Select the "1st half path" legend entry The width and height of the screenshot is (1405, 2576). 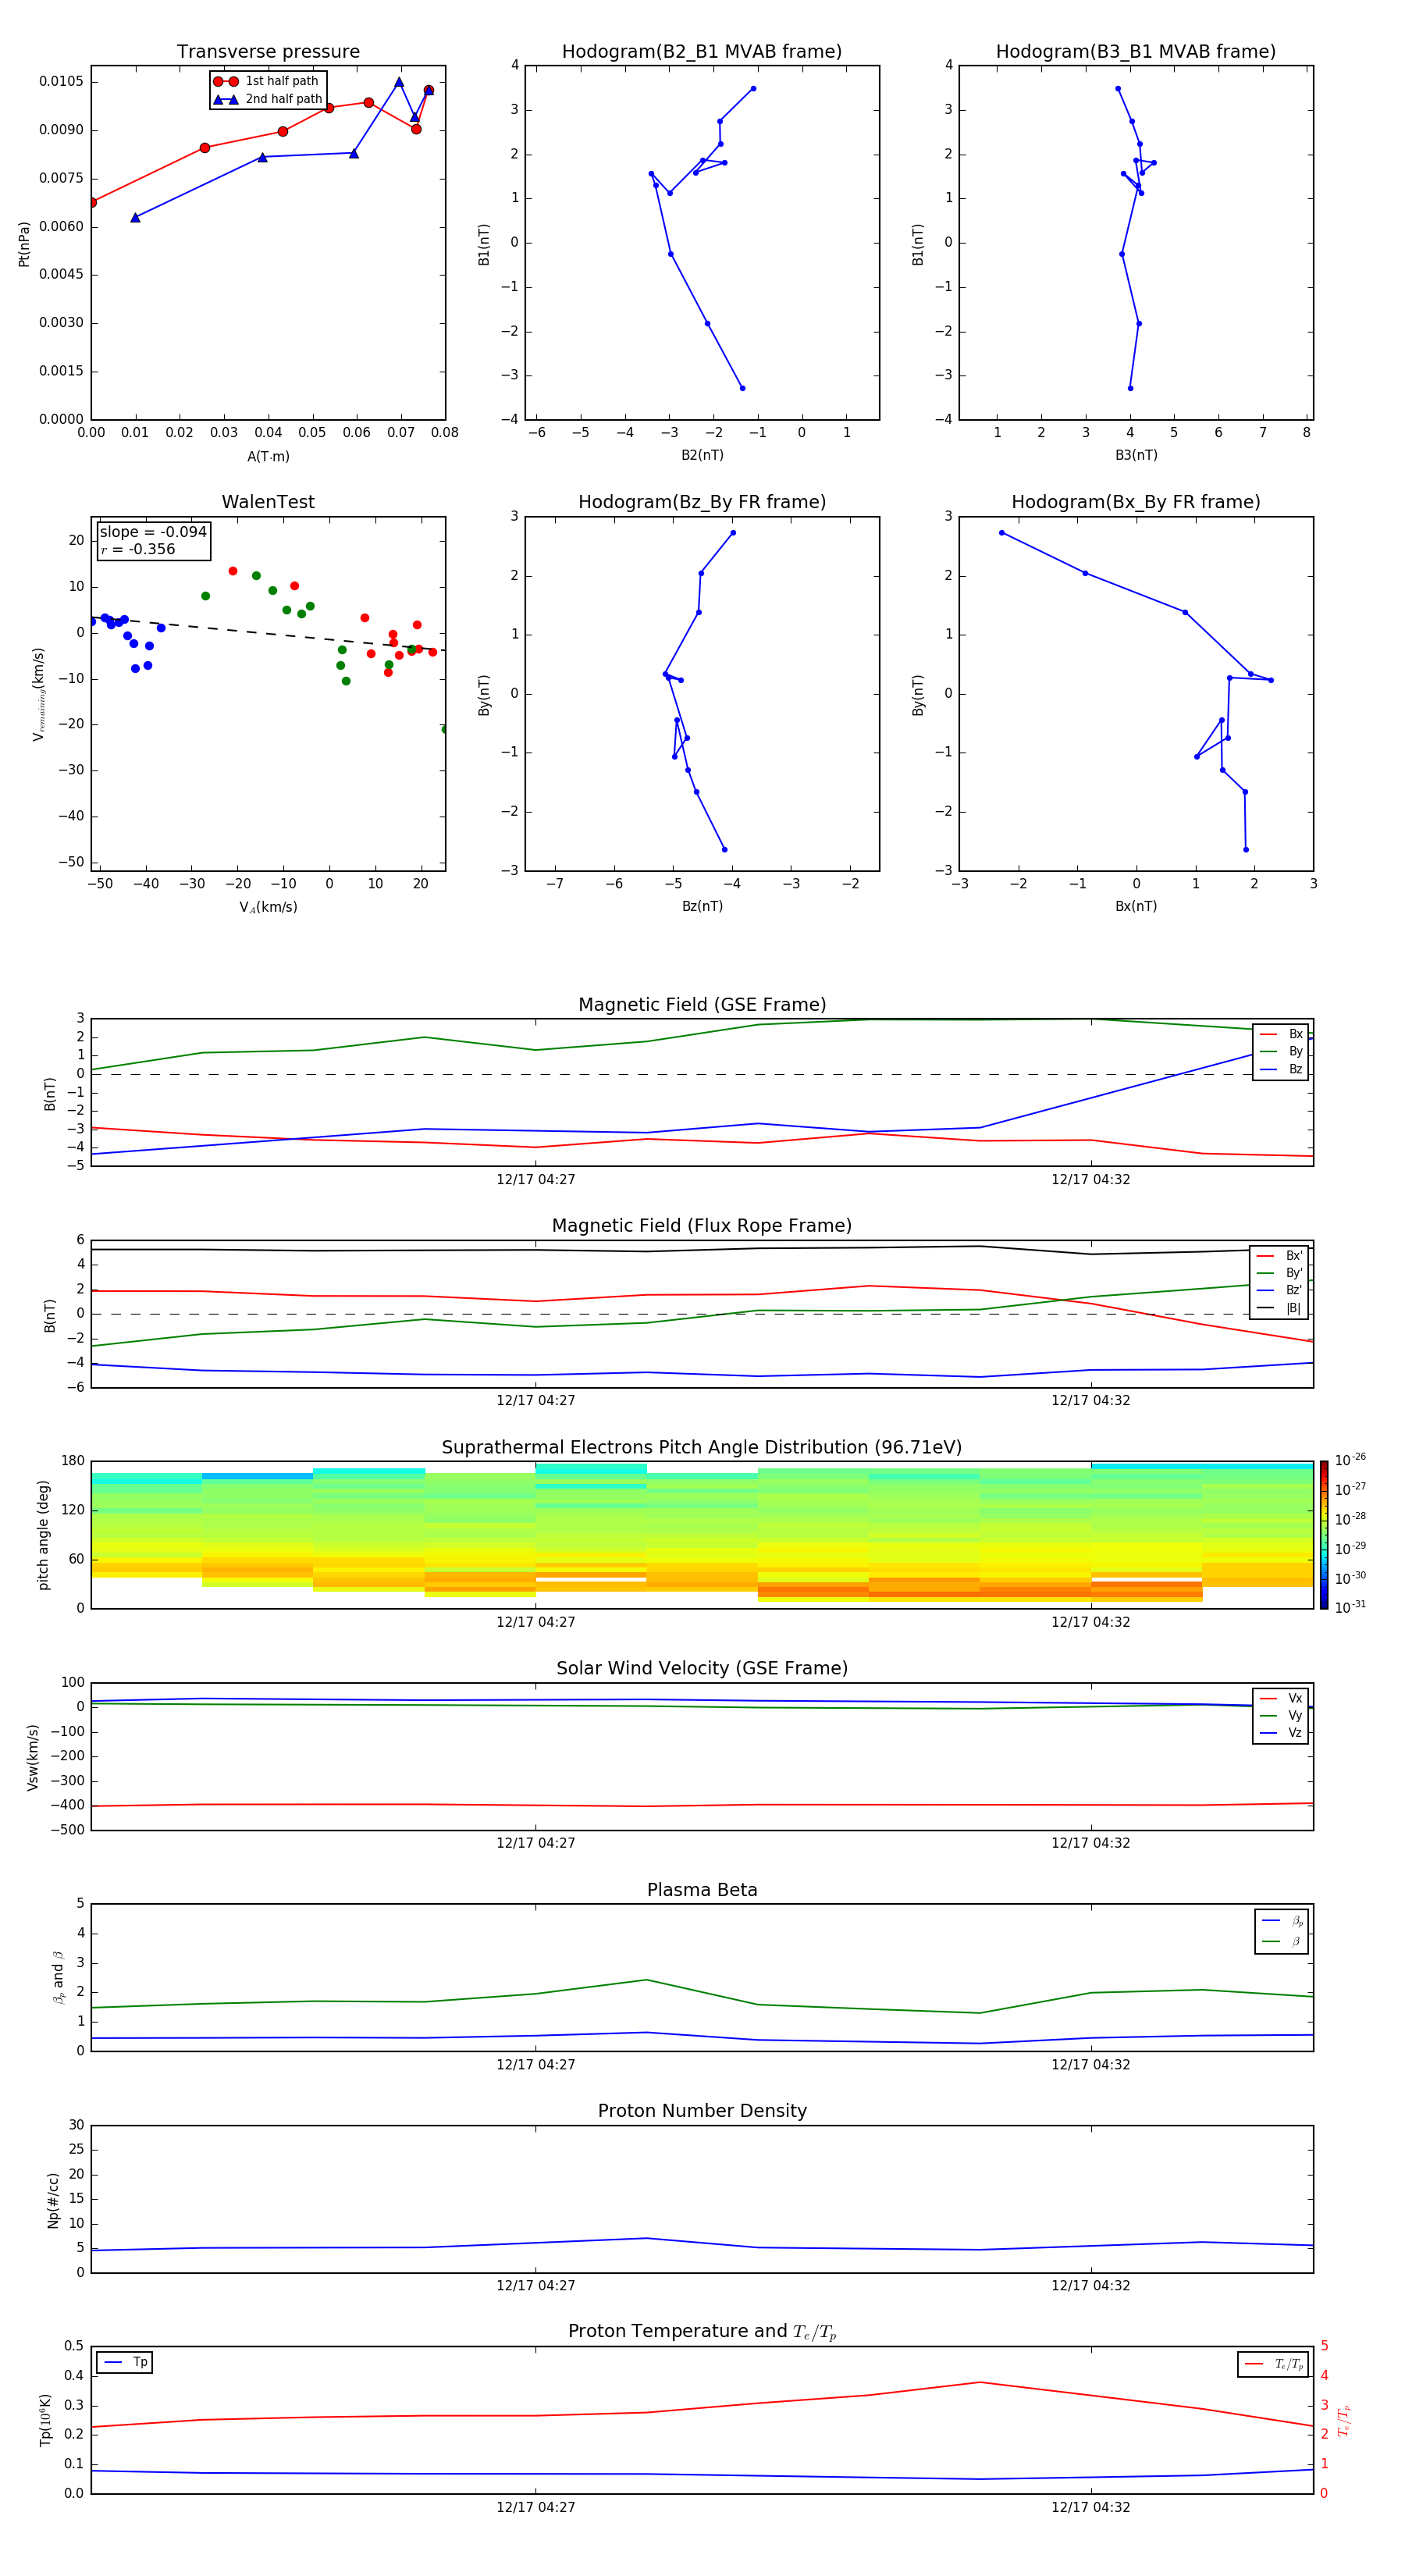click(267, 81)
